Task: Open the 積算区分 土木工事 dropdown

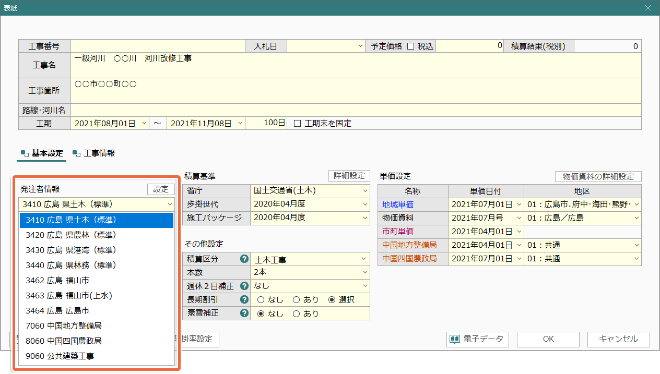Action: coord(365,259)
